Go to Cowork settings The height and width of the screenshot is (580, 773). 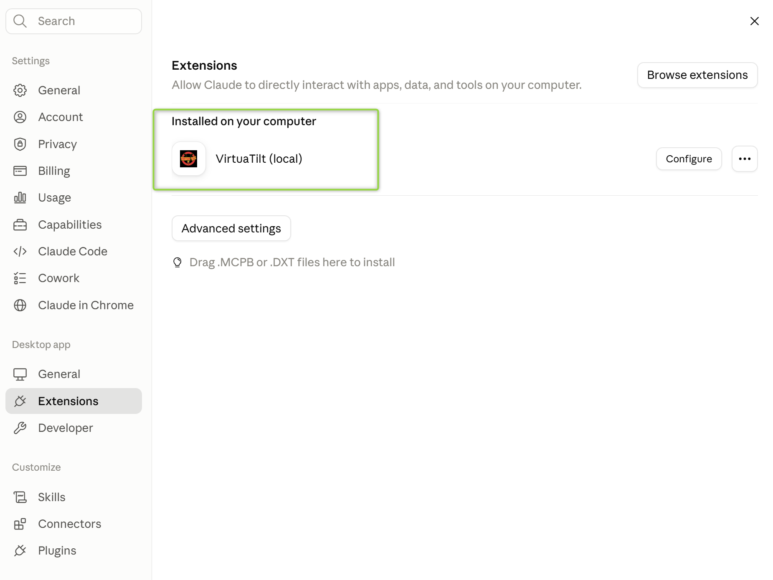[x=73, y=278]
